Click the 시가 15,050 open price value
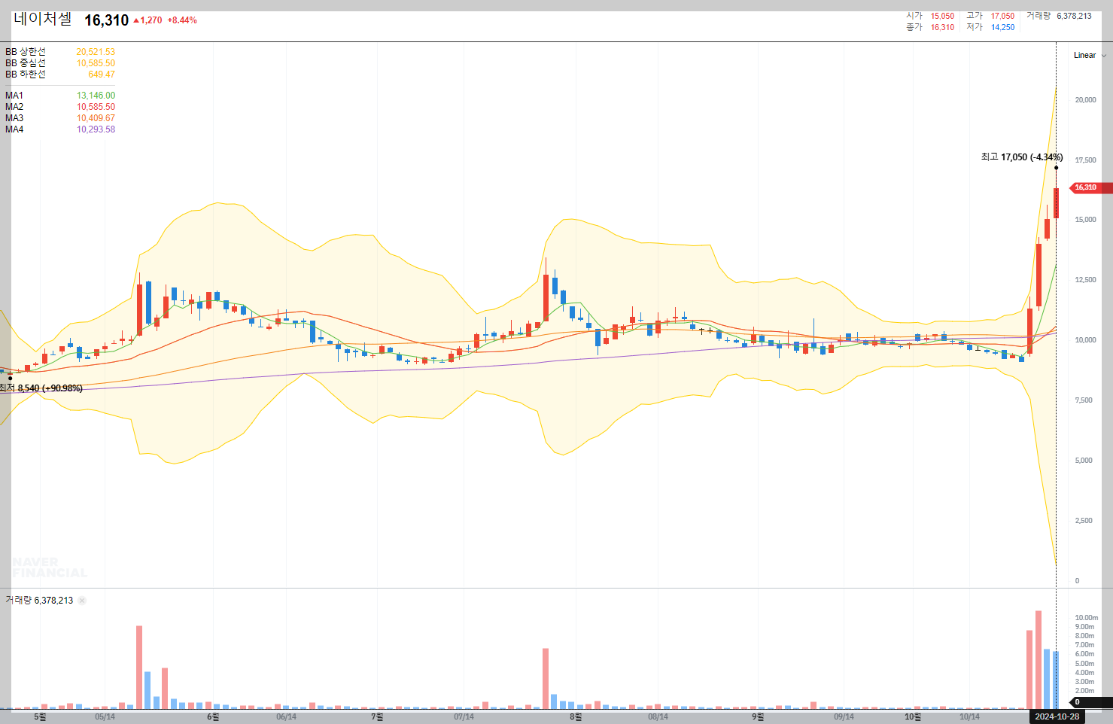 [x=942, y=16]
